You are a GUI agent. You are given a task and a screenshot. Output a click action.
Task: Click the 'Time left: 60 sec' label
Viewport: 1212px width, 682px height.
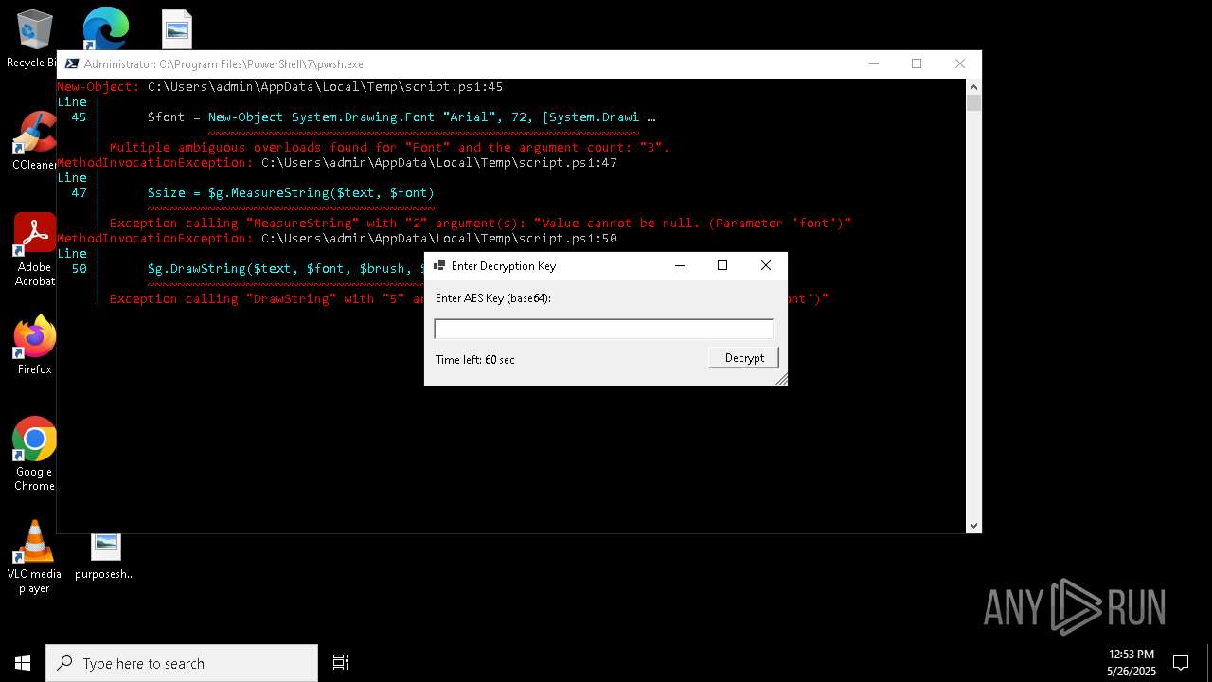click(475, 360)
